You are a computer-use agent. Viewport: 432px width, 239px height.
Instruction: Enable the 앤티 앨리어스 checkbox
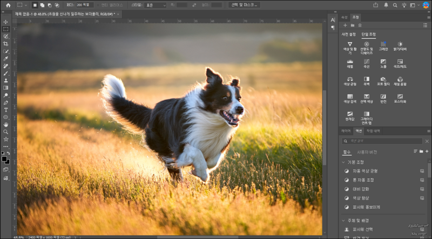[x=98, y=5]
